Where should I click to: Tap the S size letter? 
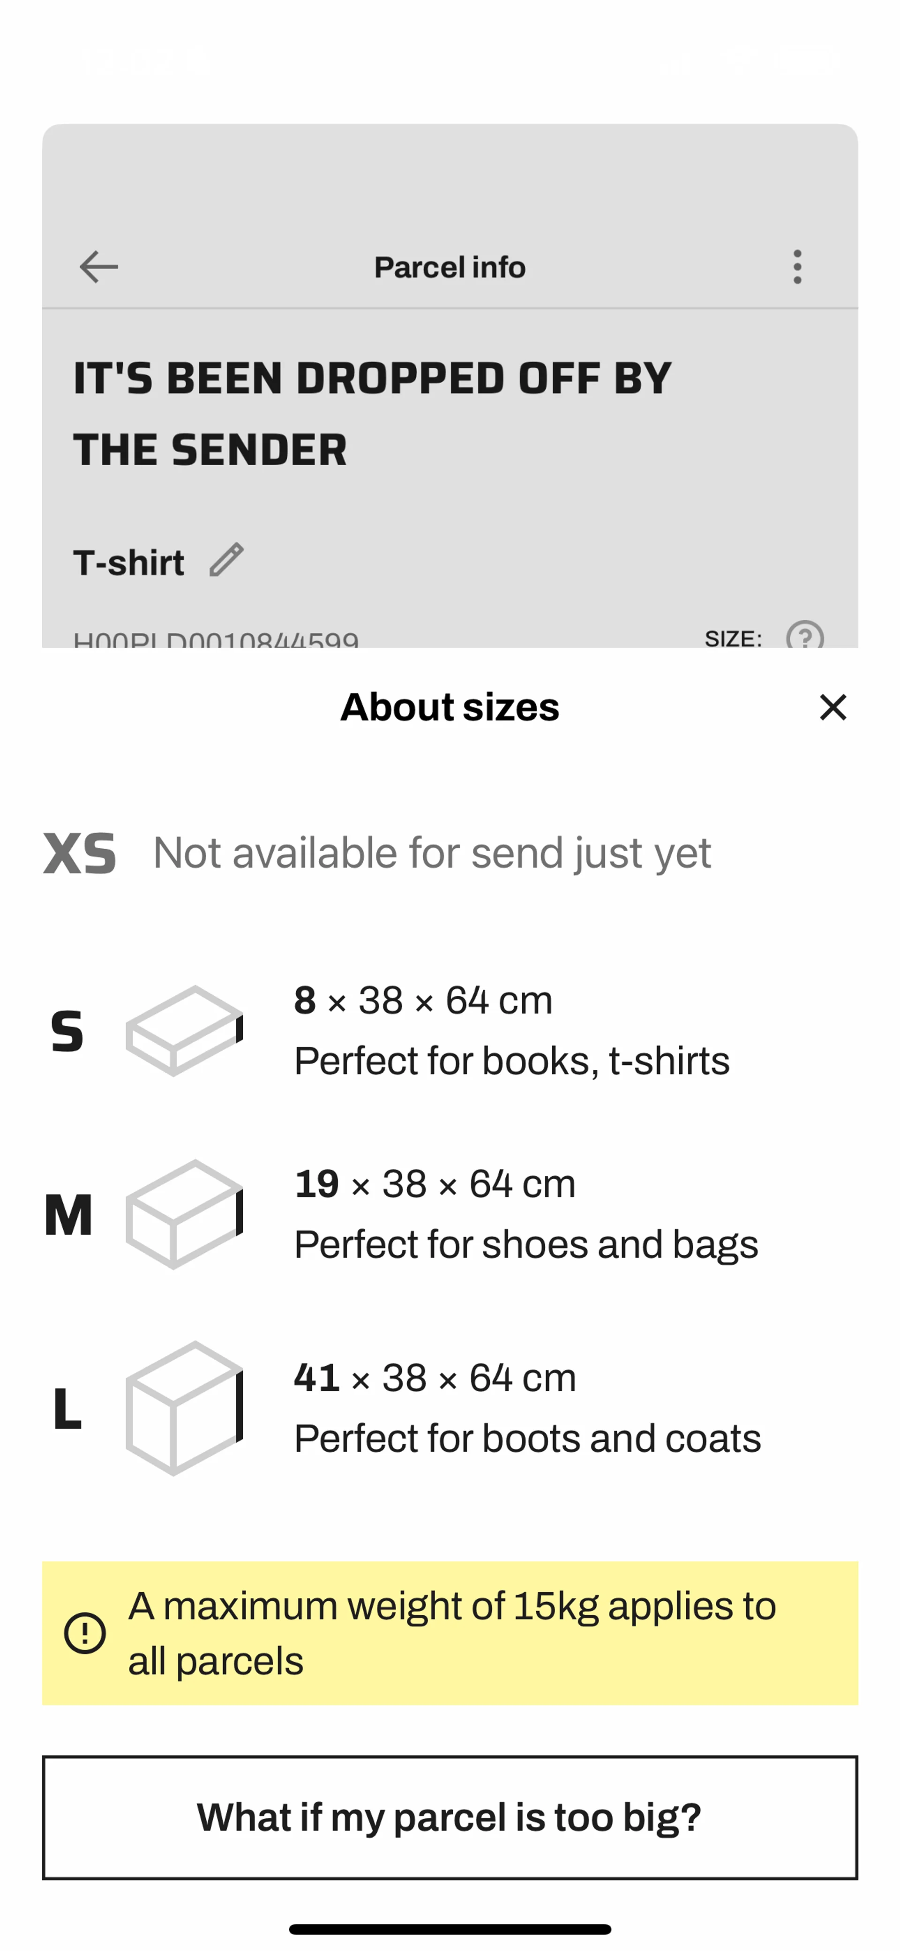pyautogui.click(x=67, y=1031)
